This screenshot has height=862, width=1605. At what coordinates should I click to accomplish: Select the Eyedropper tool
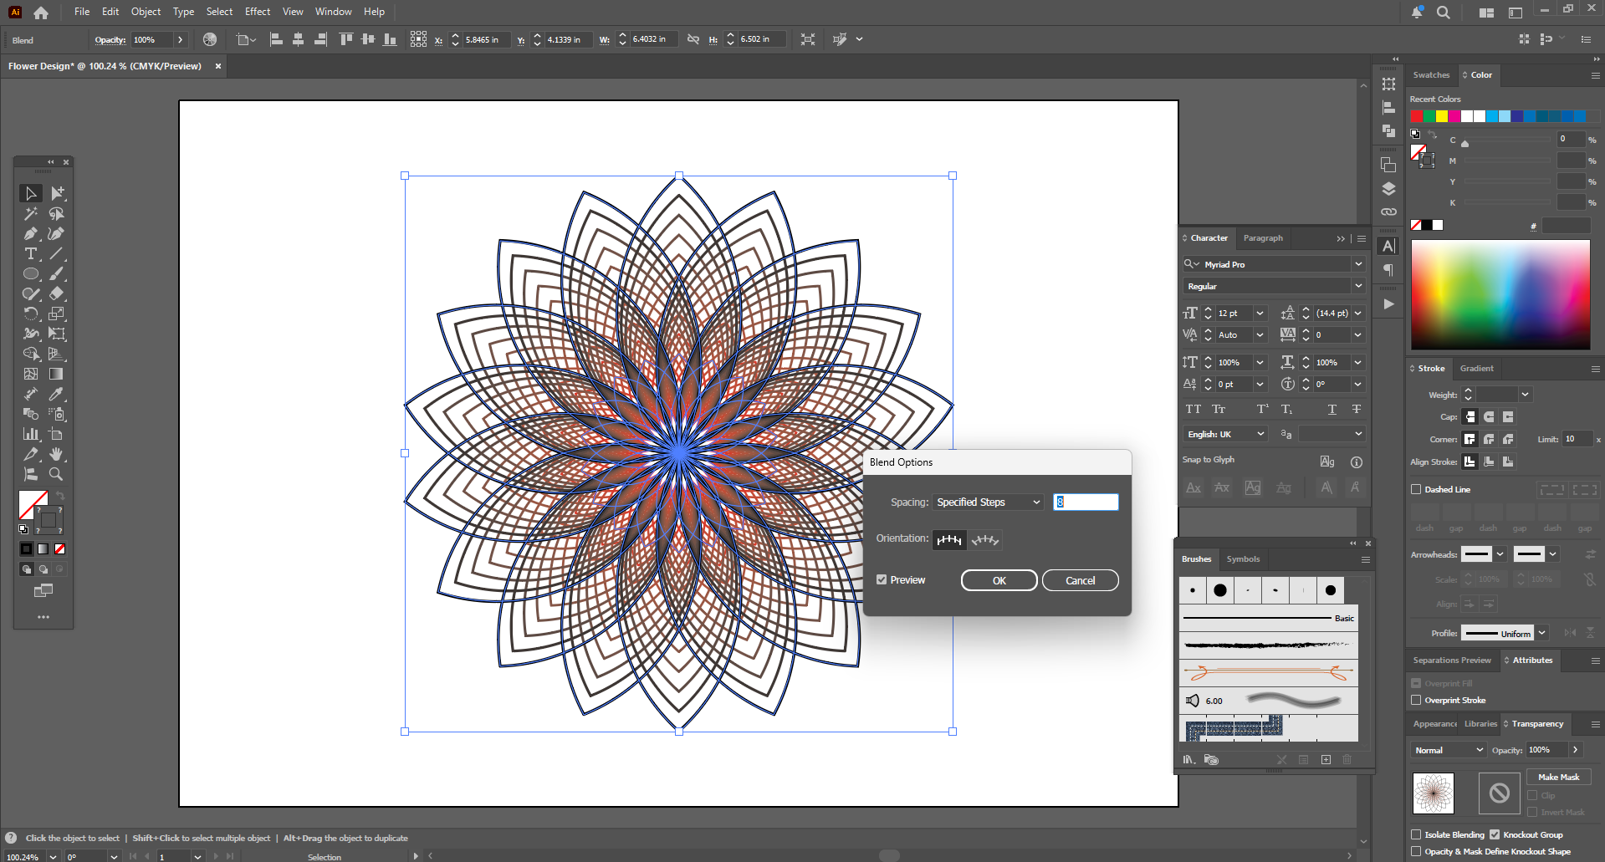(x=56, y=394)
